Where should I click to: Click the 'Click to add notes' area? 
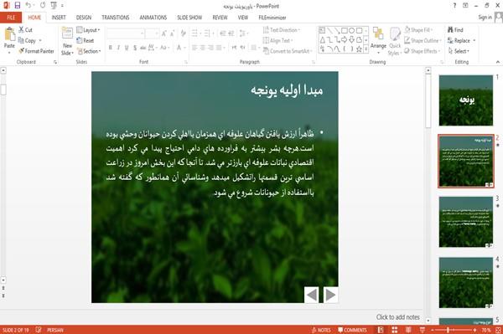tap(397, 317)
